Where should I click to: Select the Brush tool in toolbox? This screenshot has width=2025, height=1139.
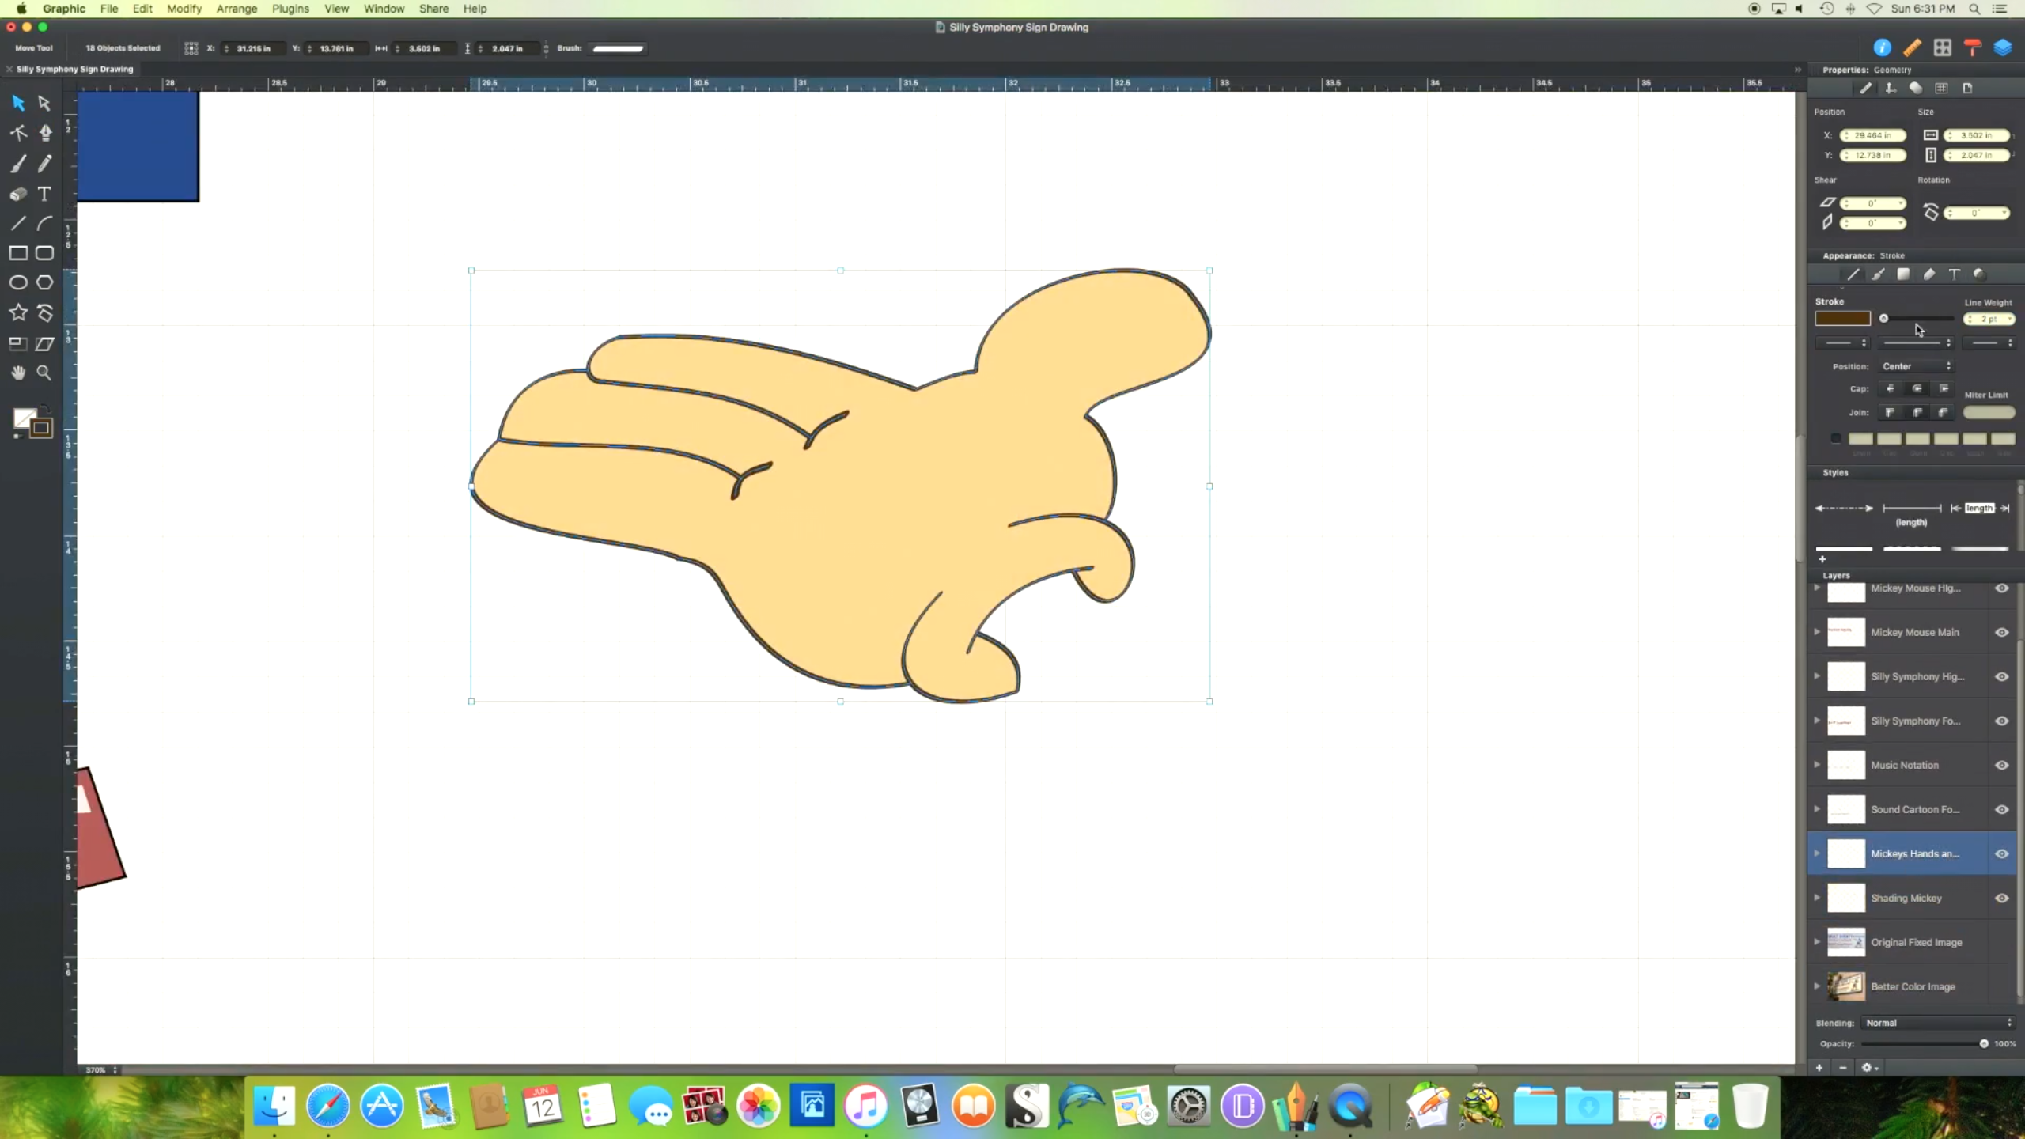(x=18, y=164)
